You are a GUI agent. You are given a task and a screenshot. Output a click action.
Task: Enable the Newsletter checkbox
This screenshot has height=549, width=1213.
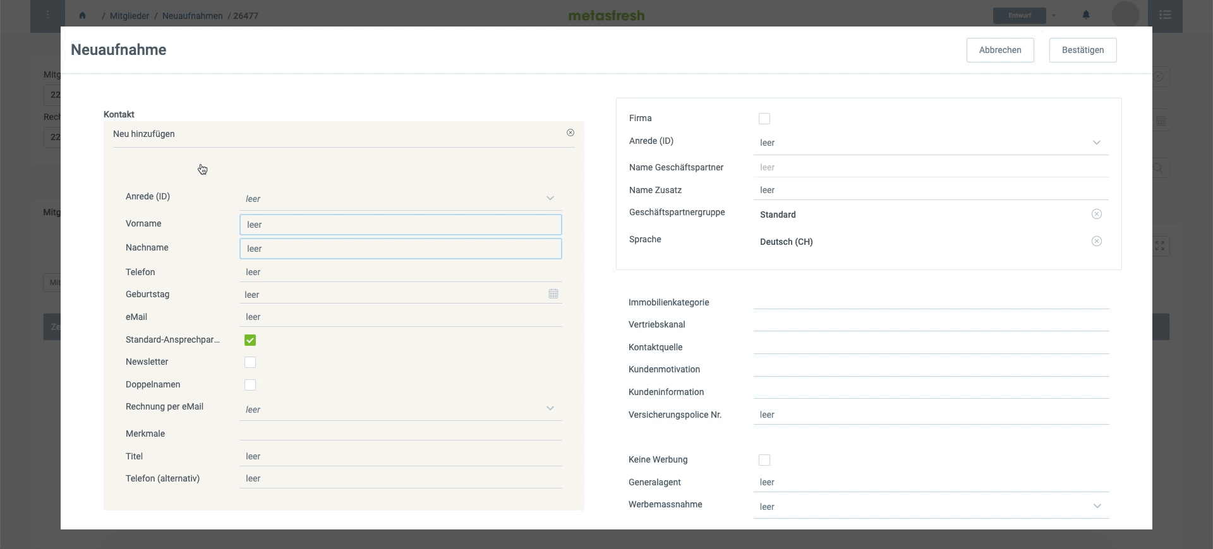[x=250, y=362]
